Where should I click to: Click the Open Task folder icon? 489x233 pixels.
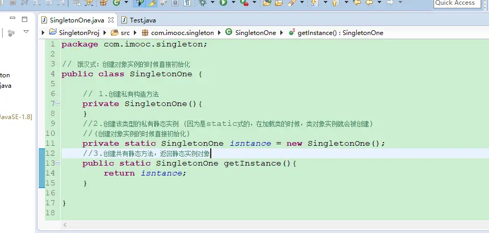coord(279,3)
